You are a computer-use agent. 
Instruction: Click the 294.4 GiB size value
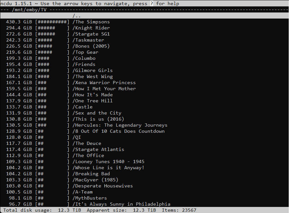click(19, 28)
